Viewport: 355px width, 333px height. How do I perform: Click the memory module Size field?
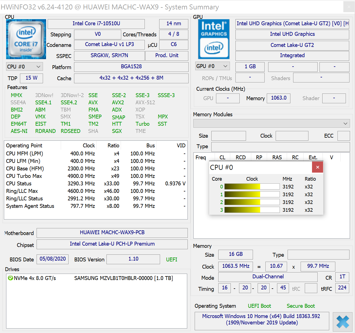tap(229, 136)
